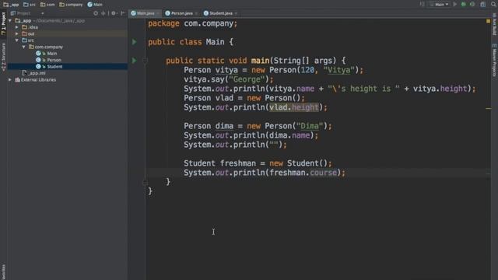Open the Project Structure icon

tap(482, 5)
